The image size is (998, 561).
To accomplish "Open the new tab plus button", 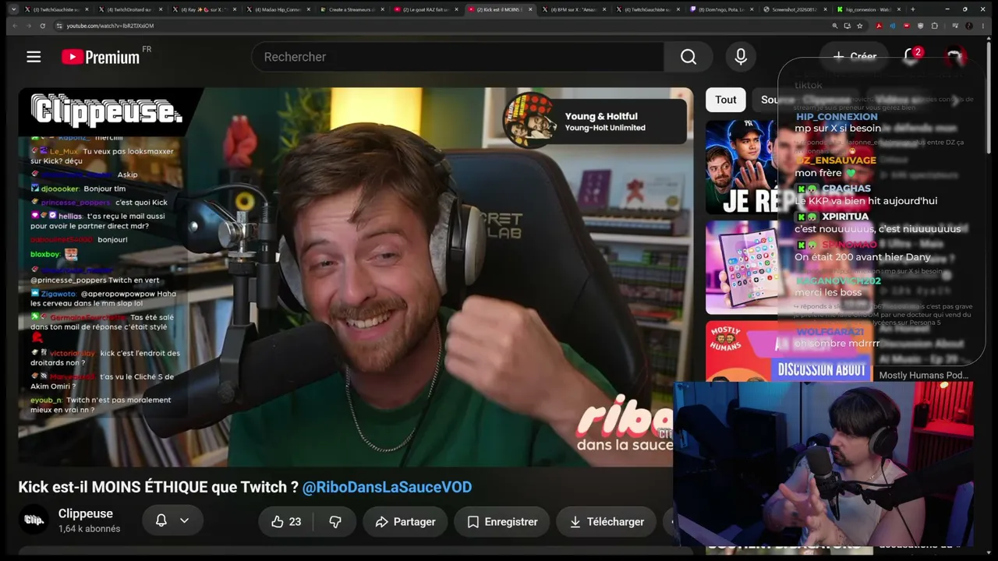I will tap(912, 9).
